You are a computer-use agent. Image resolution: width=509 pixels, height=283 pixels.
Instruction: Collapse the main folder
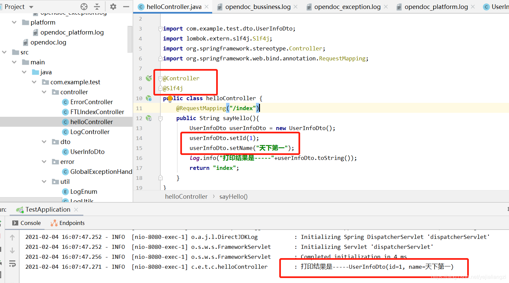coord(14,62)
